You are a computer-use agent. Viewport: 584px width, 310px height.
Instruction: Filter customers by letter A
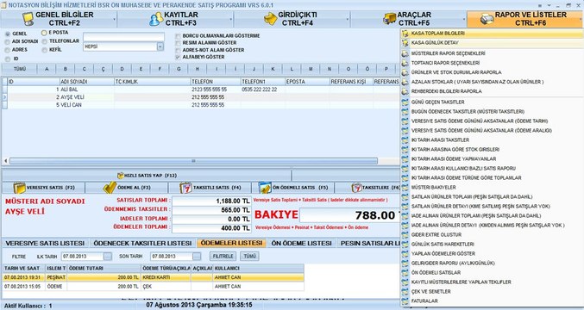click(x=47, y=69)
